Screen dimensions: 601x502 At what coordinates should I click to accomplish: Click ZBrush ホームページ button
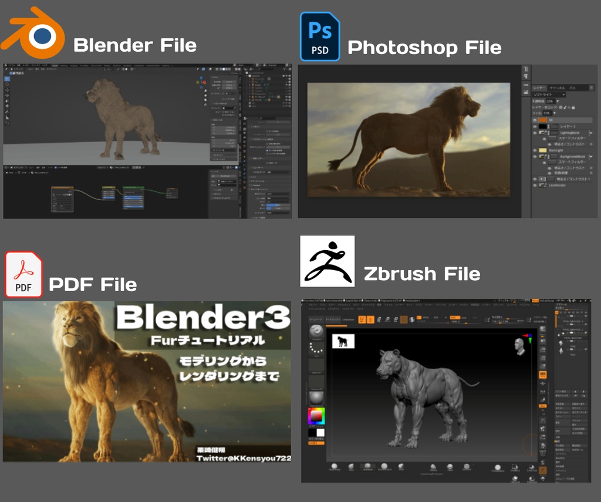coord(316,319)
